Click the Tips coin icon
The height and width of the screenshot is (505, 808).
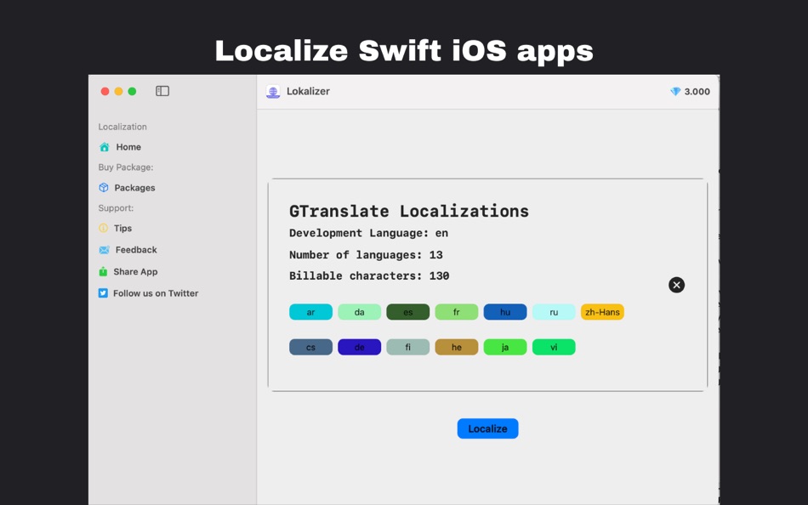(103, 228)
